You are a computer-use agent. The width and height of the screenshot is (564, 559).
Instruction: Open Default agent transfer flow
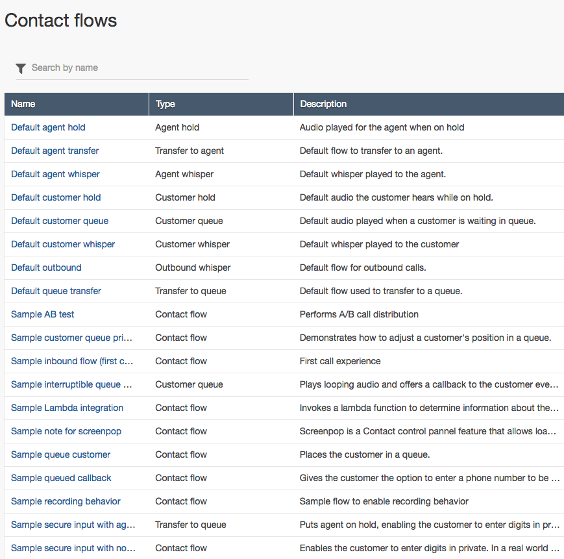55,151
